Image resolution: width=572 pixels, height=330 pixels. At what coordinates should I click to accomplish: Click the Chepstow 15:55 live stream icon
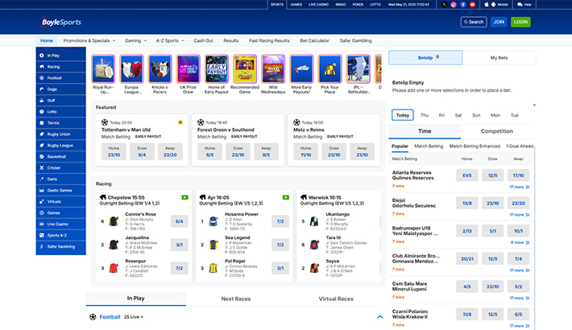pyautogui.click(x=184, y=197)
